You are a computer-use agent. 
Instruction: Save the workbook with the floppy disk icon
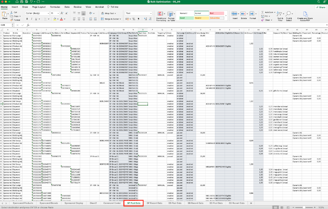pyautogui.click(x=22, y=1)
